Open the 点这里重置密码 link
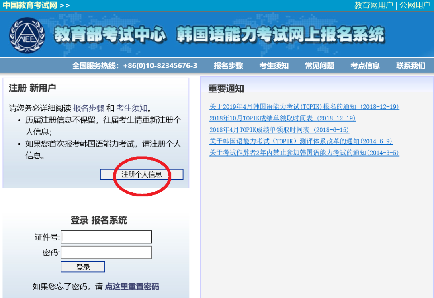This screenshot has width=434, height=298. [x=132, y=286]
